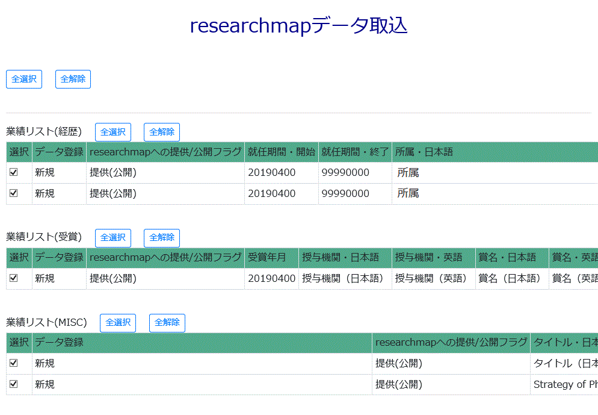Select all in 業績リスト(MISC) with 全選択
Screen dimensions: 598x415
118,323
